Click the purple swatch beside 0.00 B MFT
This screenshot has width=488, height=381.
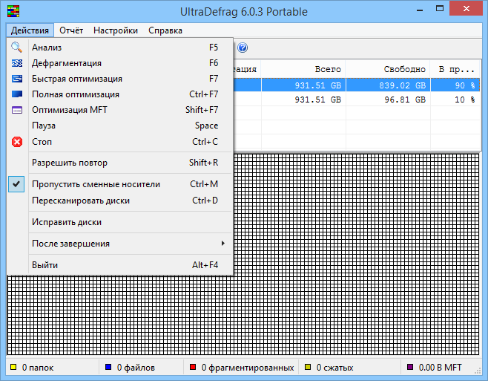pos(410,367)
